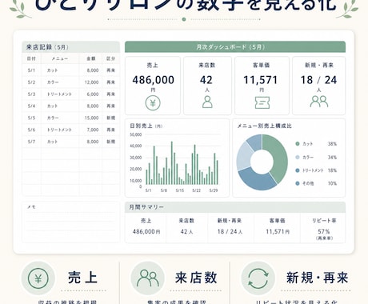
Task: Click the 新規 cell in the 5/5 row
Action: [110, 118]
